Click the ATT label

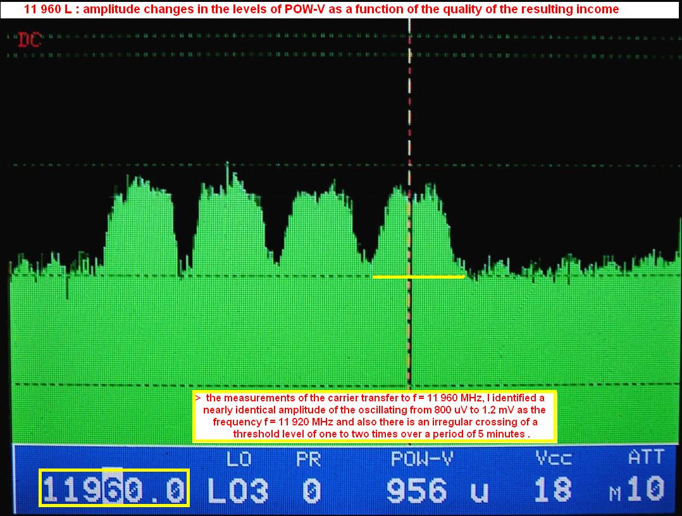coord(646,457)
